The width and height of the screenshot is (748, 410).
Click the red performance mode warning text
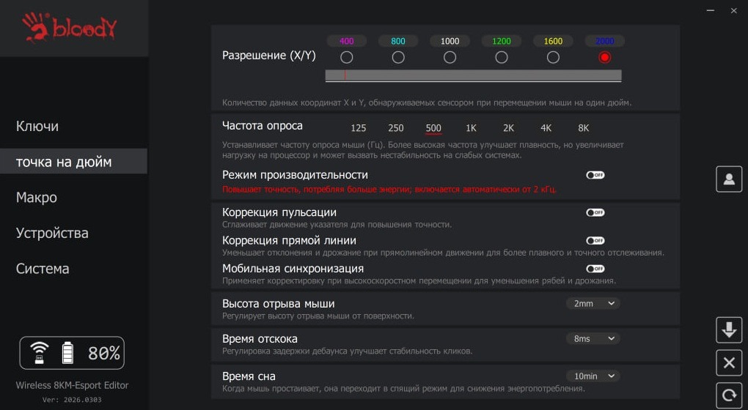[x=389, y=189]
